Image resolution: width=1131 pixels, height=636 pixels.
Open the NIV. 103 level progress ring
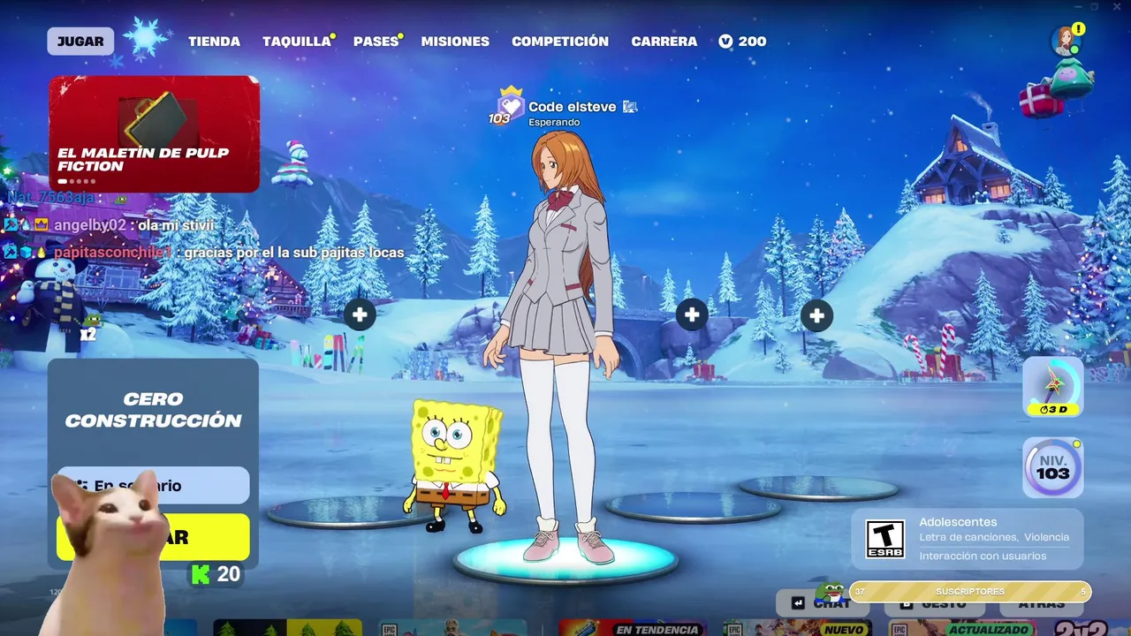(x=1053, y=467)
